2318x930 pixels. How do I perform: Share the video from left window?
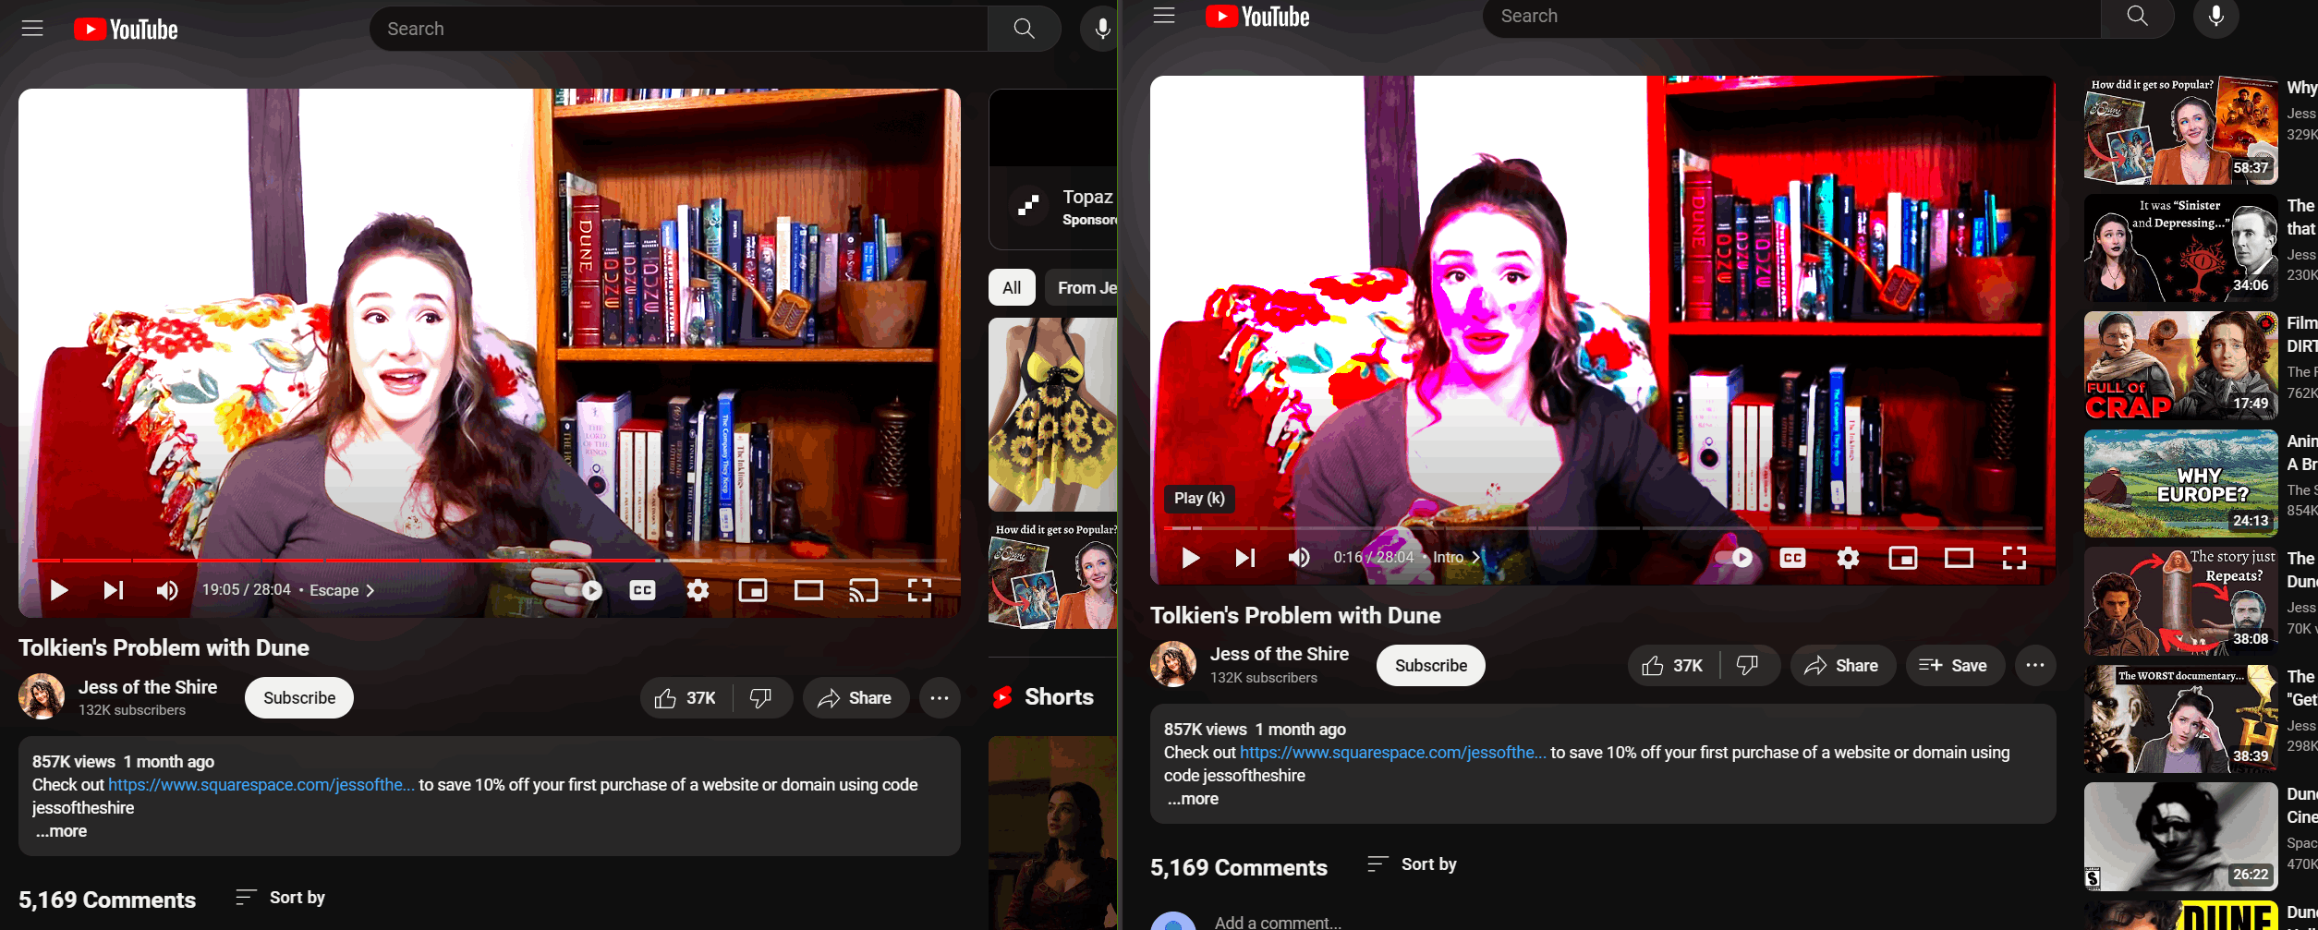click(x=856, y=698)
